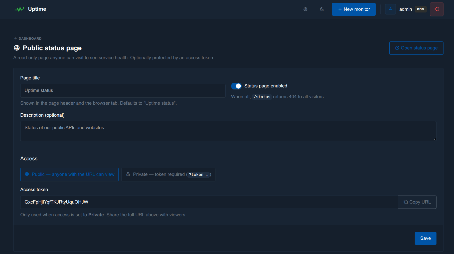This screenshot has height=254, width=454.
Task: Click the env badge next to admin
Action: click(420, 9)
